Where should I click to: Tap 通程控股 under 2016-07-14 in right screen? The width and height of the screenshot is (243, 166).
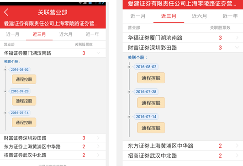click(151, 128)
